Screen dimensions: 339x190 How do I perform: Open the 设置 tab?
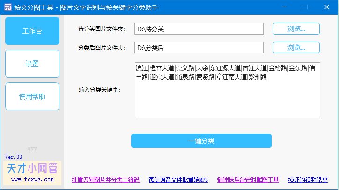click(x=32, y=64)
